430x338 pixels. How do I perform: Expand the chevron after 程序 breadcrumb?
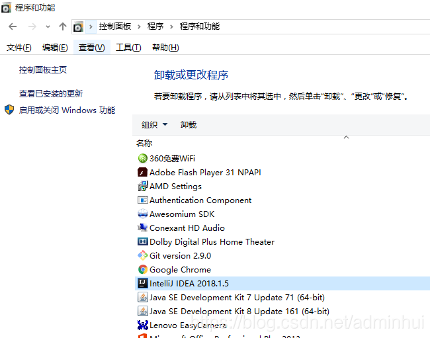pos(172,26)
